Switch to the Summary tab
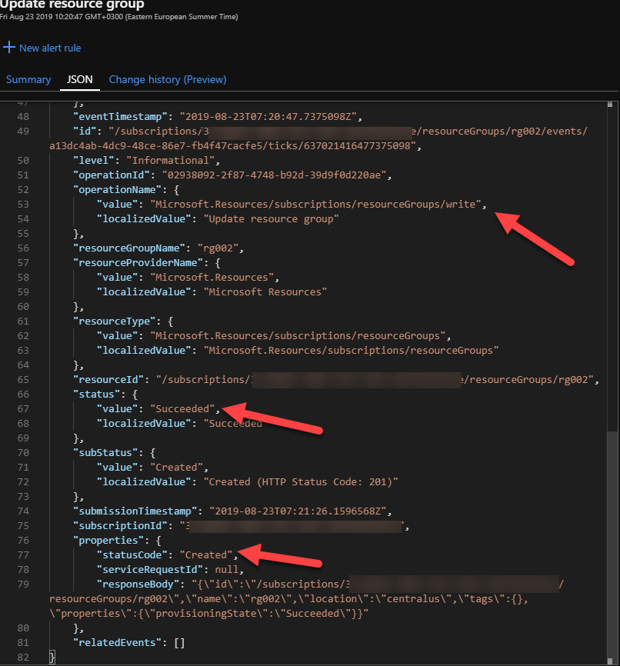This screenshot has height=666, width=620. (28, 79)
